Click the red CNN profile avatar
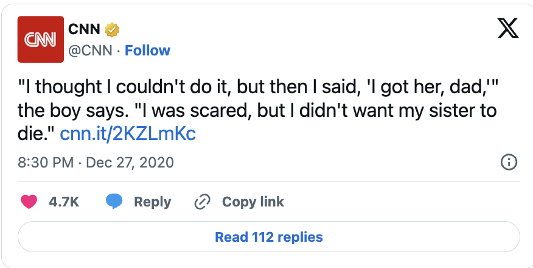The width and height of the screenshot is (533, 268). pos(40,39)
